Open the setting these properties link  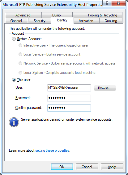click(52, 150)
